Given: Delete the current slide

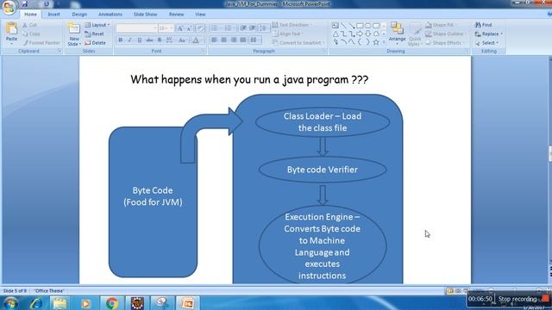Looking at the screenshot, I should pyautogui.click(x=95, y=43).
